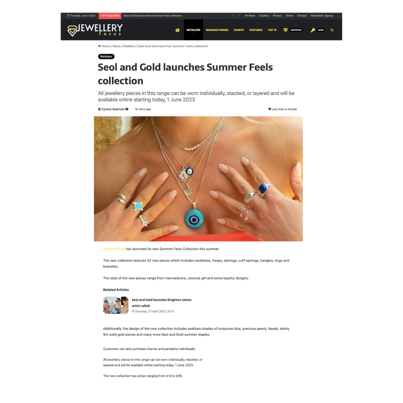Open the Features menu item
The width and height of the screenshot is (403, 403).
[256, 30]
